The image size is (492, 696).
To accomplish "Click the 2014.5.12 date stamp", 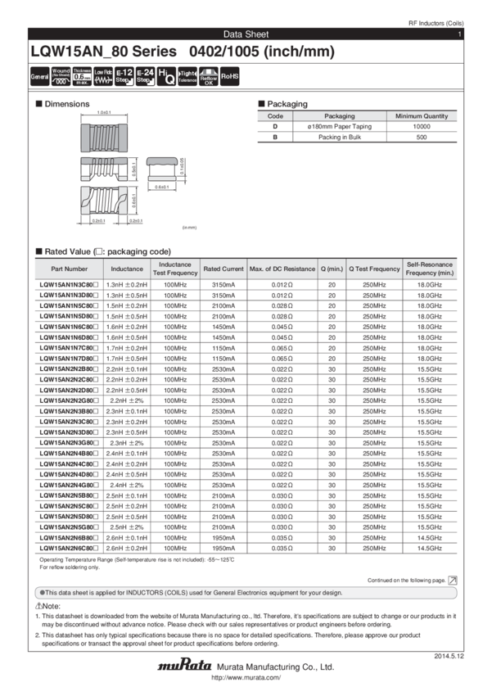I will click(449, 656).
